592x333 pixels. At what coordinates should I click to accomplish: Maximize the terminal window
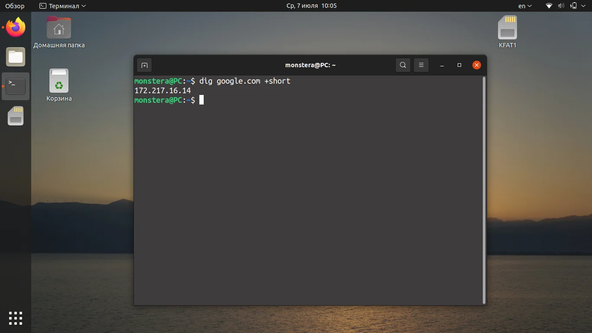tap(459, 65)
